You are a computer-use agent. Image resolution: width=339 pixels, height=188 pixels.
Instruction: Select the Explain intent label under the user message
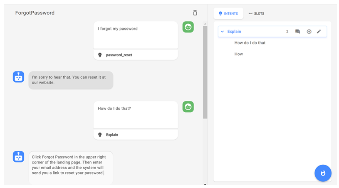(112, 135)
